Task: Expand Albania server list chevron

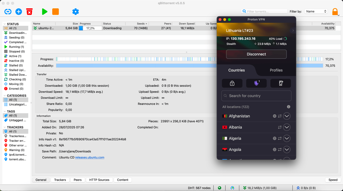Action: click(287, 127)
